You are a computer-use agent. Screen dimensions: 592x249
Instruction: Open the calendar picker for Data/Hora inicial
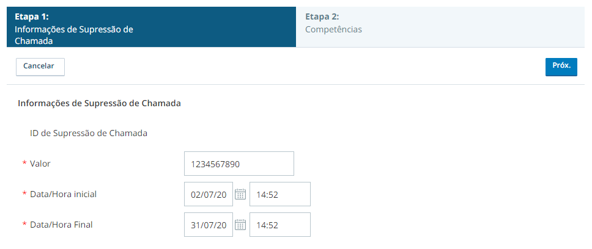pyautogui.click(x=240, y=194)
